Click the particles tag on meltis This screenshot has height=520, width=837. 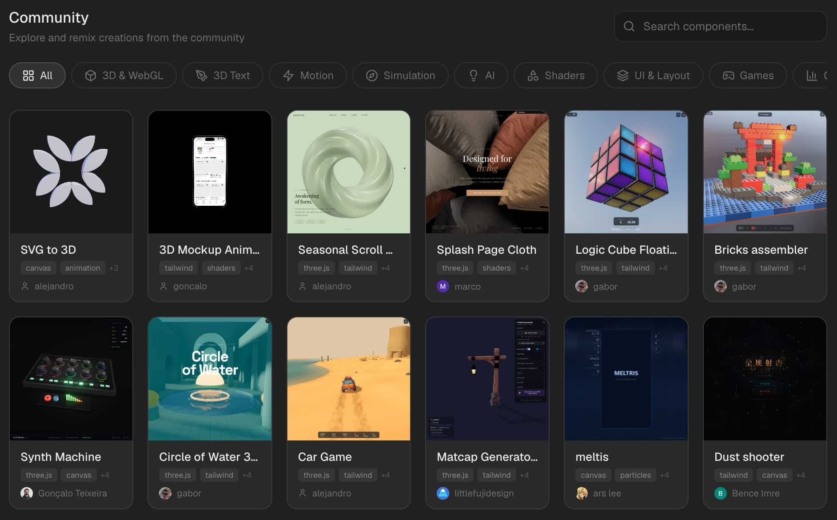coord(635,475)
